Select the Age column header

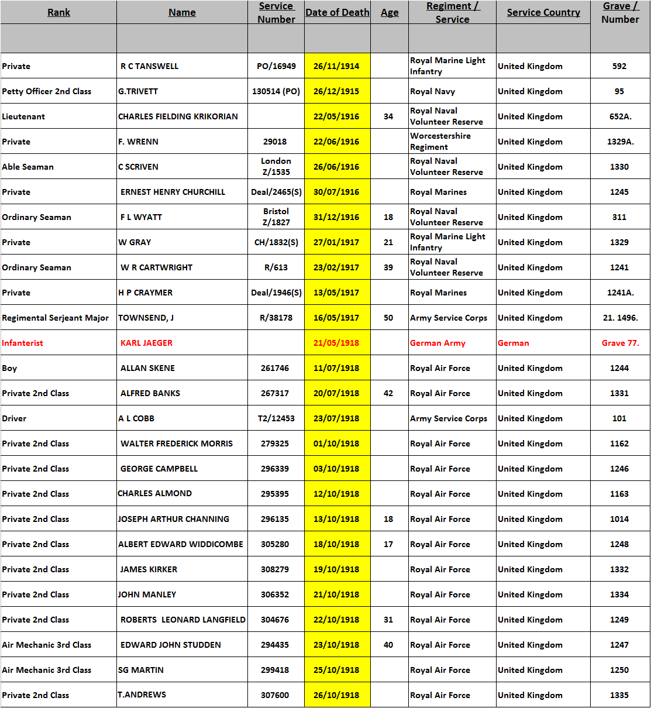(x=389, y=12)
